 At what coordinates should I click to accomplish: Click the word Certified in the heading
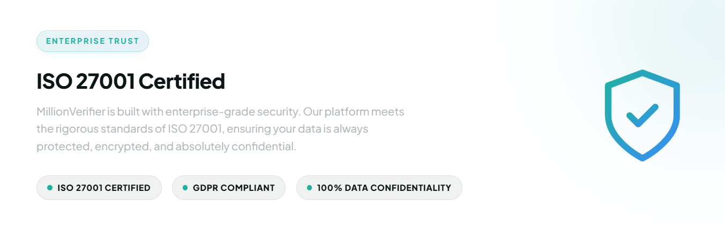point(182,82)
